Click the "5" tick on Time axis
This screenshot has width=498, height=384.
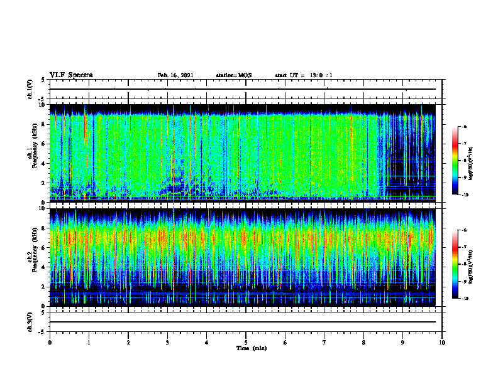point(246,343)
